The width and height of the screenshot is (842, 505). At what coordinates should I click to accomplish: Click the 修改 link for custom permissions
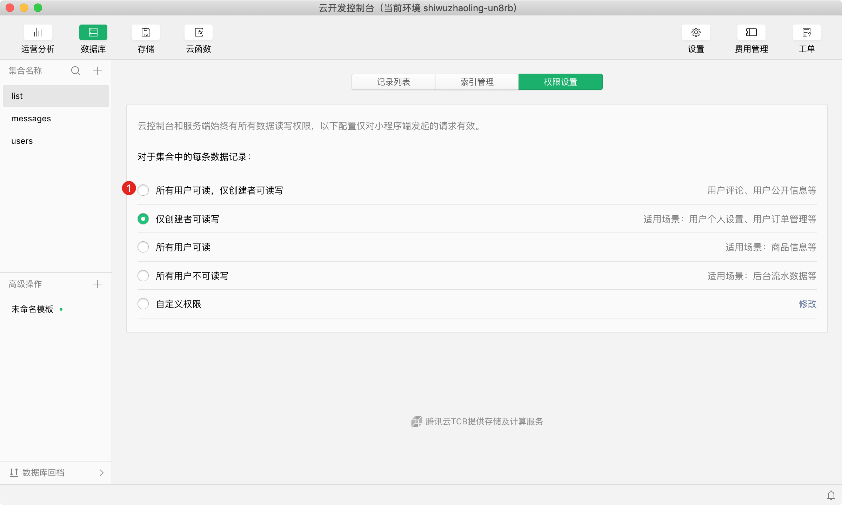click(807, 304)
